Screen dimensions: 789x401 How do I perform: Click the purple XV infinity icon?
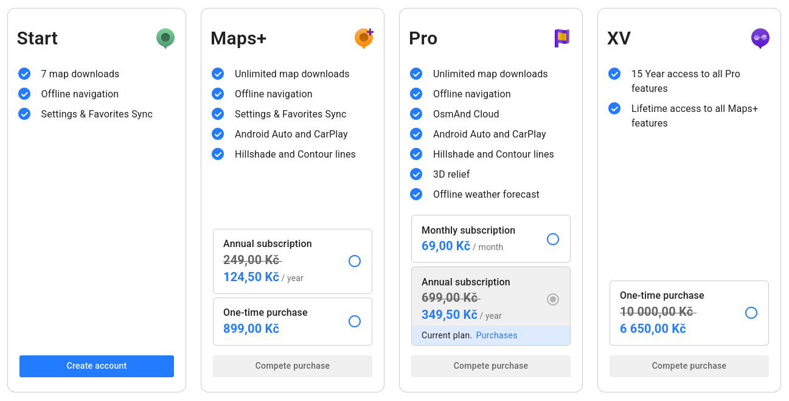[760, 38]
